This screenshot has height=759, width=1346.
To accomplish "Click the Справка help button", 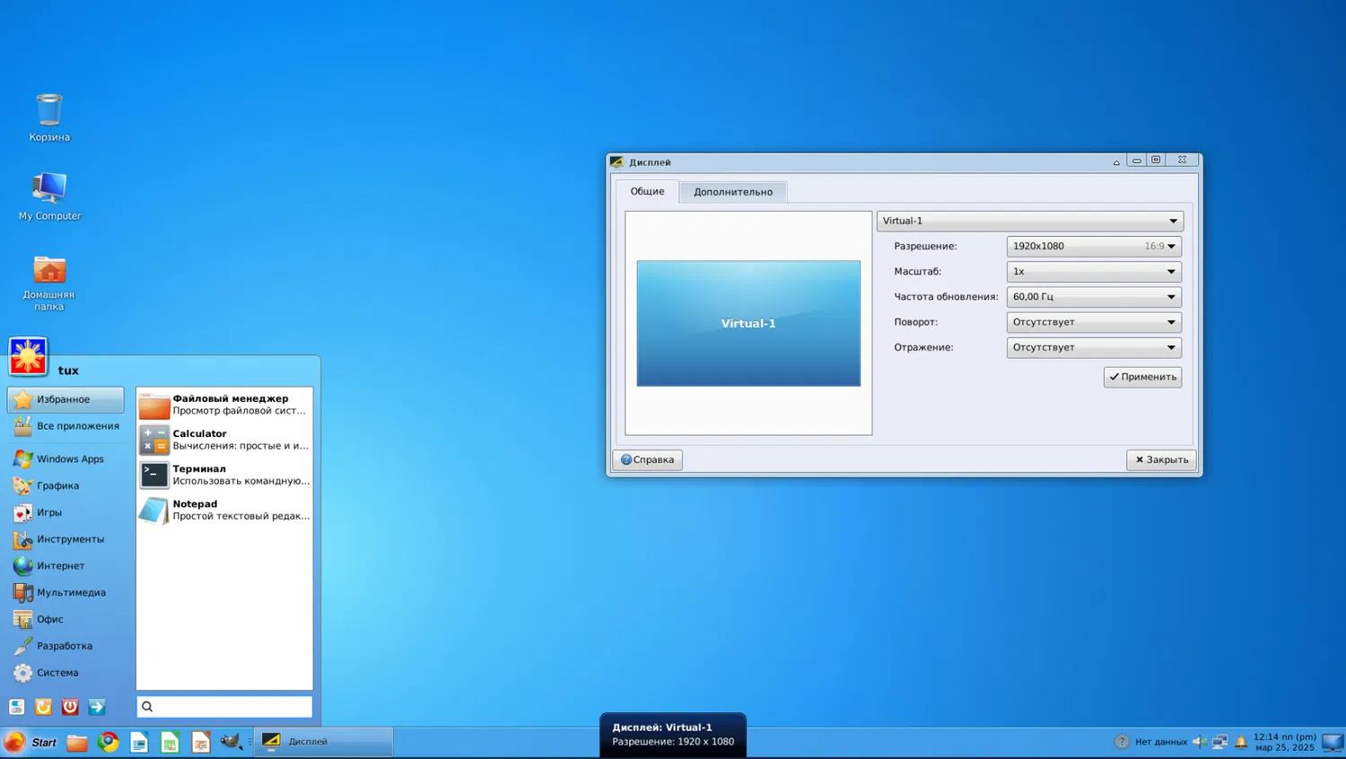I will (647, 459).
